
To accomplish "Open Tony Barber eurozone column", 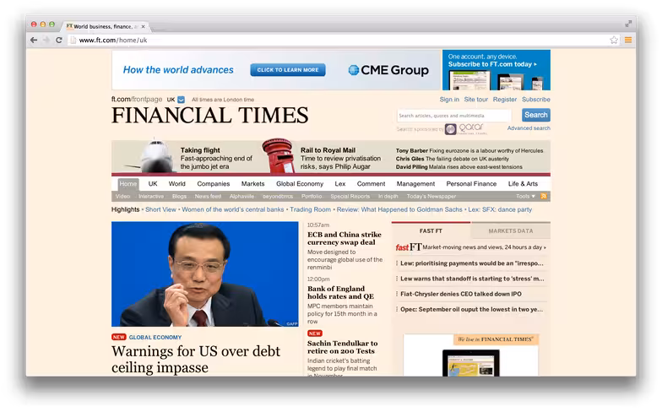I will (469, 150).
